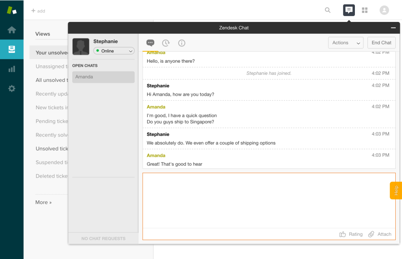The image size is (402, 259).
Task: Click 'I'm good, I have a quick question' line
Action: [181, 116]
